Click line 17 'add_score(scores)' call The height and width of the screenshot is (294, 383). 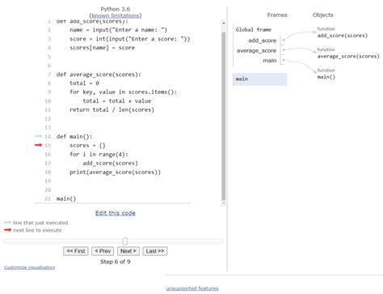pos(110,164)
